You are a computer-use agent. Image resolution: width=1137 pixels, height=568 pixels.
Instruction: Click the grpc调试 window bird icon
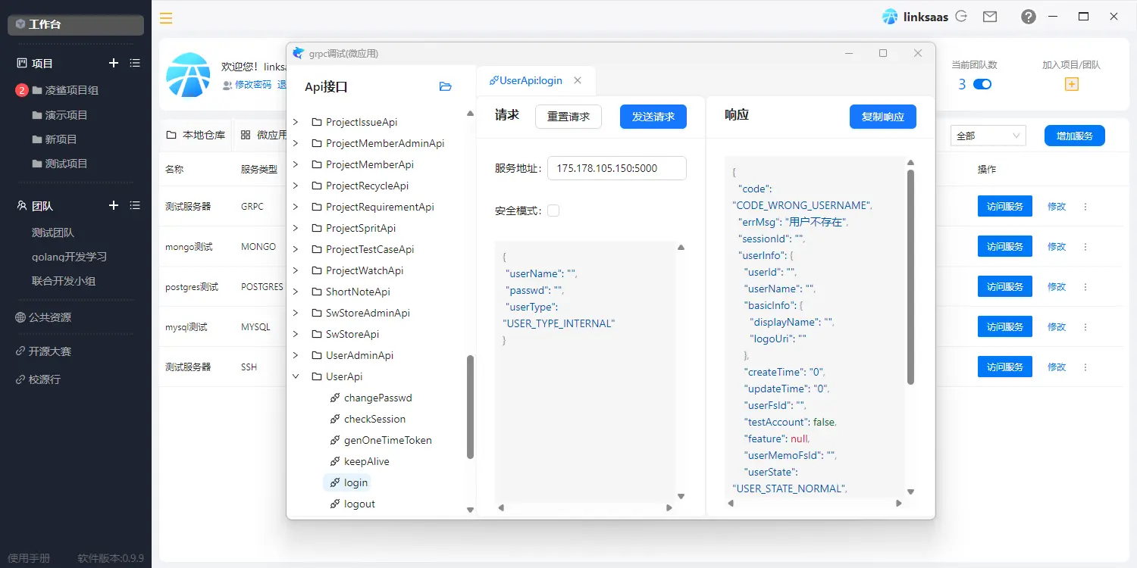tap(299, 53)
